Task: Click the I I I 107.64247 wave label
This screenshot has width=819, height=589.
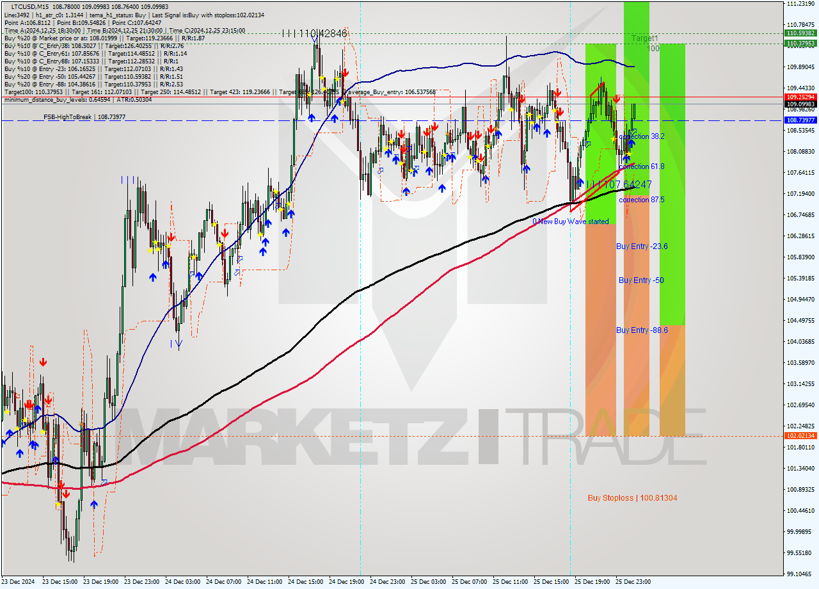Action: coord(619,184)
